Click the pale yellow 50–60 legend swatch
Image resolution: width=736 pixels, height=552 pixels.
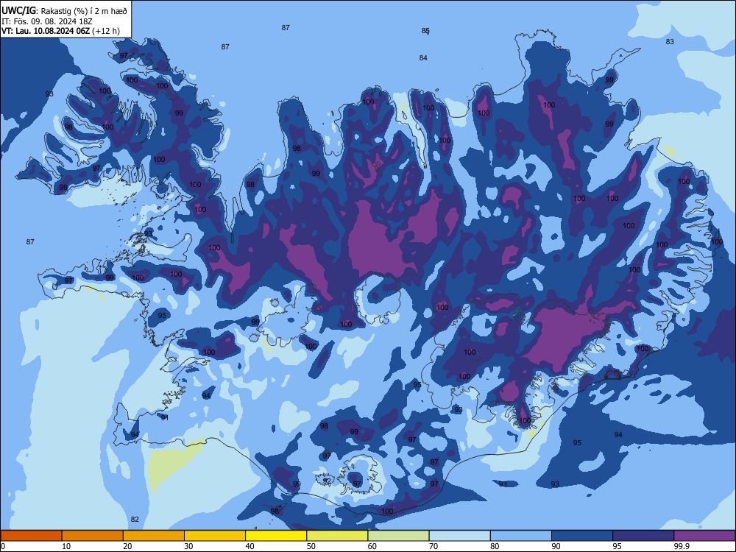[337, 536]
